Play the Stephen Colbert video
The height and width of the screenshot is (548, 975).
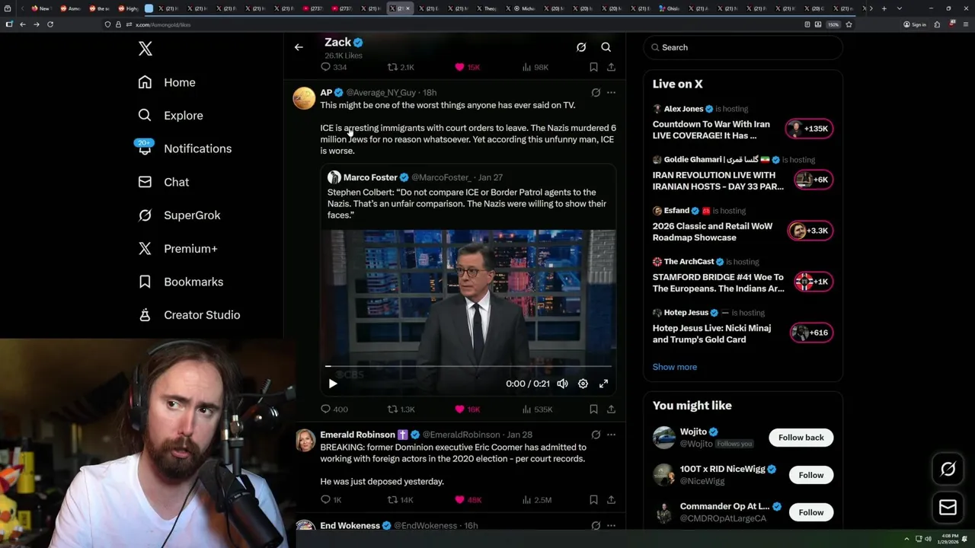tap(333, 384)
